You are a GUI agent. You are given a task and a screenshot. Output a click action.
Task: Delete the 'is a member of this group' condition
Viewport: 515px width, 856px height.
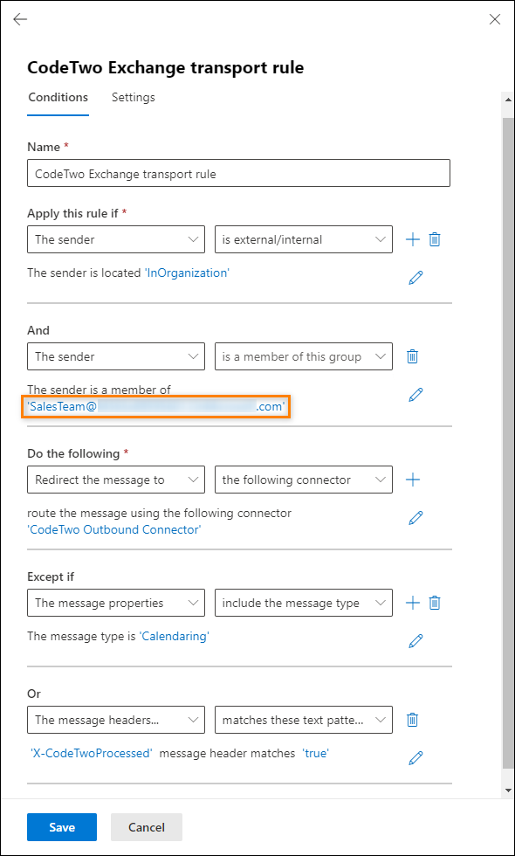pos(412,356)
